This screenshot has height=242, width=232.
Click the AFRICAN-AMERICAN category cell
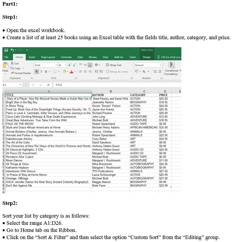(144, 127)
